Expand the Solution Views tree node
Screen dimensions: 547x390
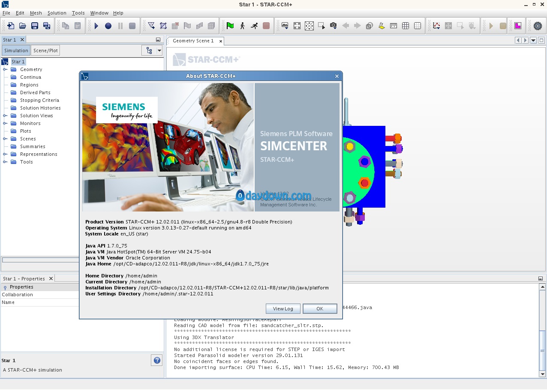[5, 116]
